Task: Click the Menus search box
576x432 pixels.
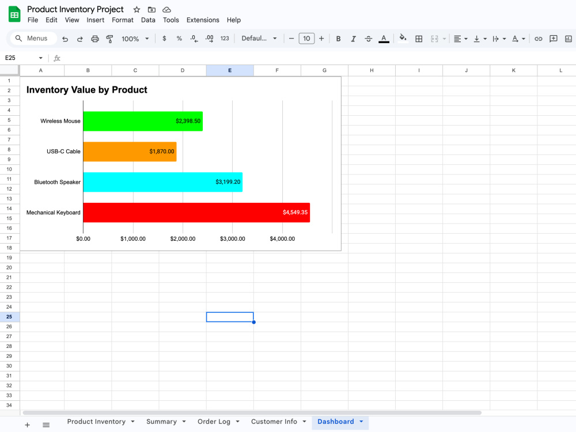Action: point(34,38)
